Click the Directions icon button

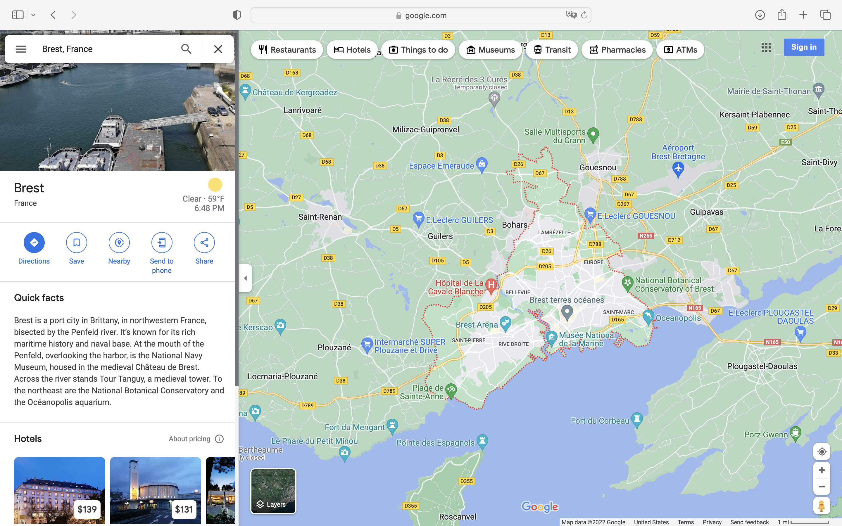34,243
